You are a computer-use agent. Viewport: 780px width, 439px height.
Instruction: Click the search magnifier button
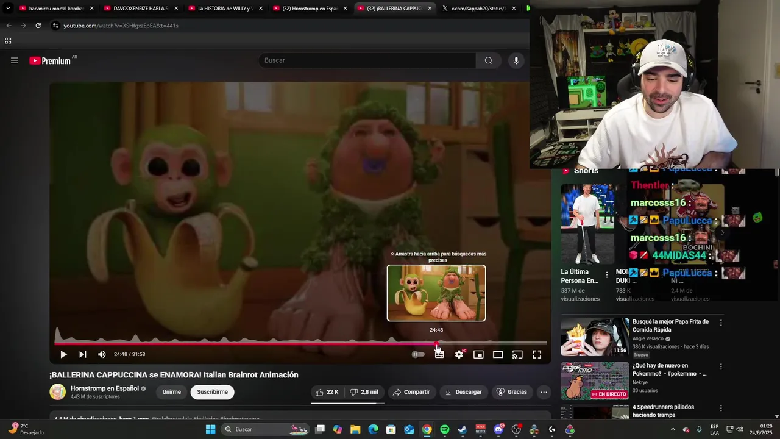[489, 60]
